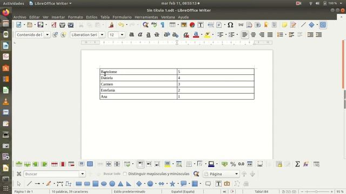Open paragraph style dropdown Contenido de l
The image size is (346, 194).
[47, 34]
